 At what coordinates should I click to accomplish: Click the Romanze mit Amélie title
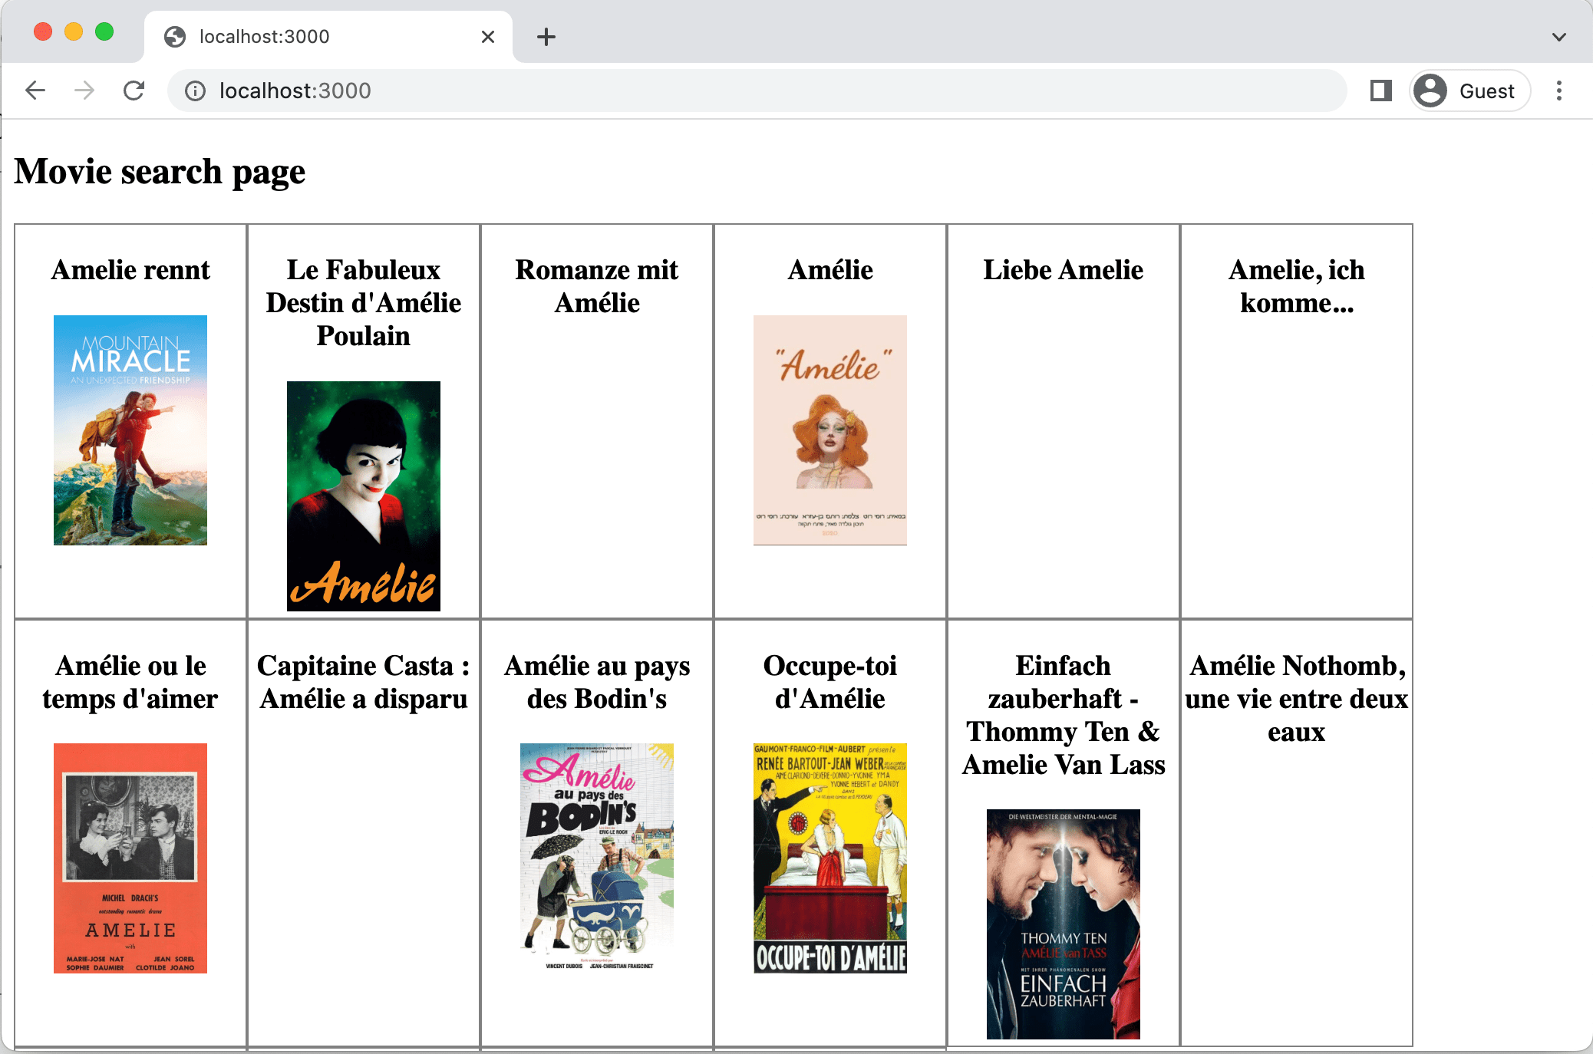coord(597,286)
